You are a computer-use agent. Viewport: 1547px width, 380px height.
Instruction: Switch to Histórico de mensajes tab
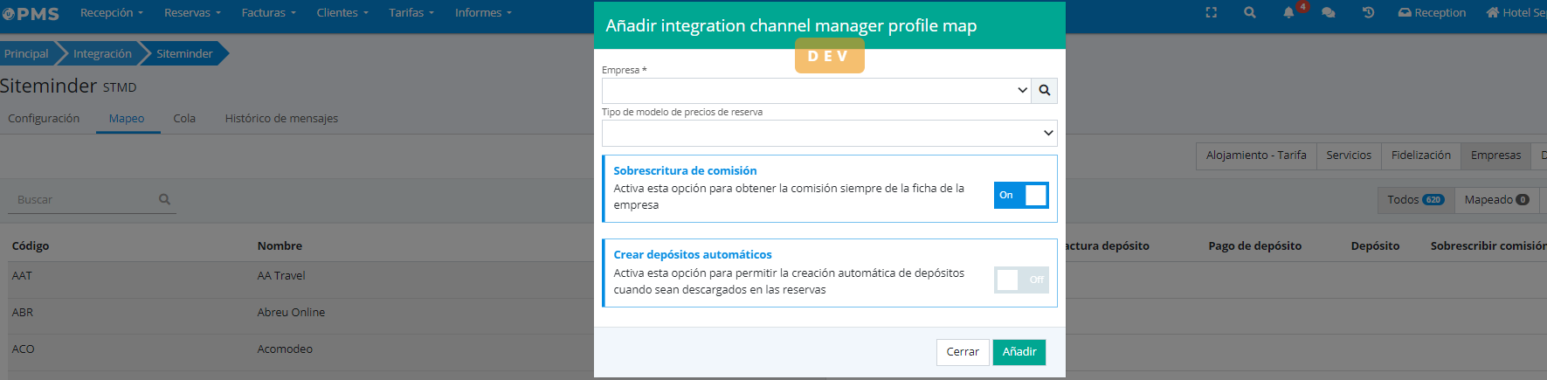[x=281, y=119]
